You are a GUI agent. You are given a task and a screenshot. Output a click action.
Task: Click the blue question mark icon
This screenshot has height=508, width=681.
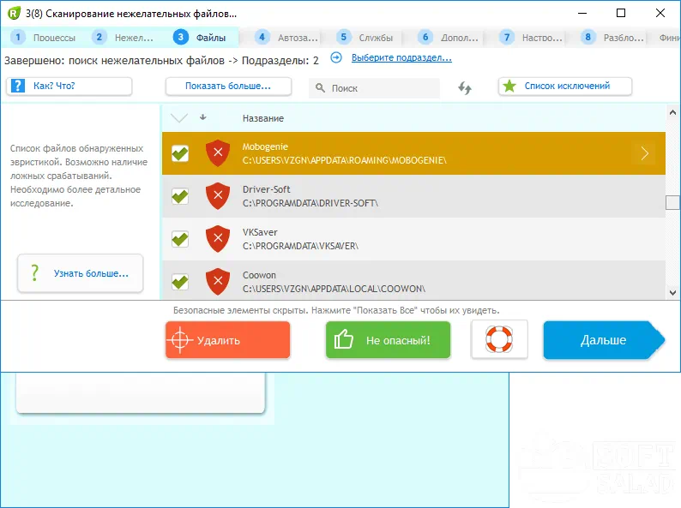click(17, 86)
